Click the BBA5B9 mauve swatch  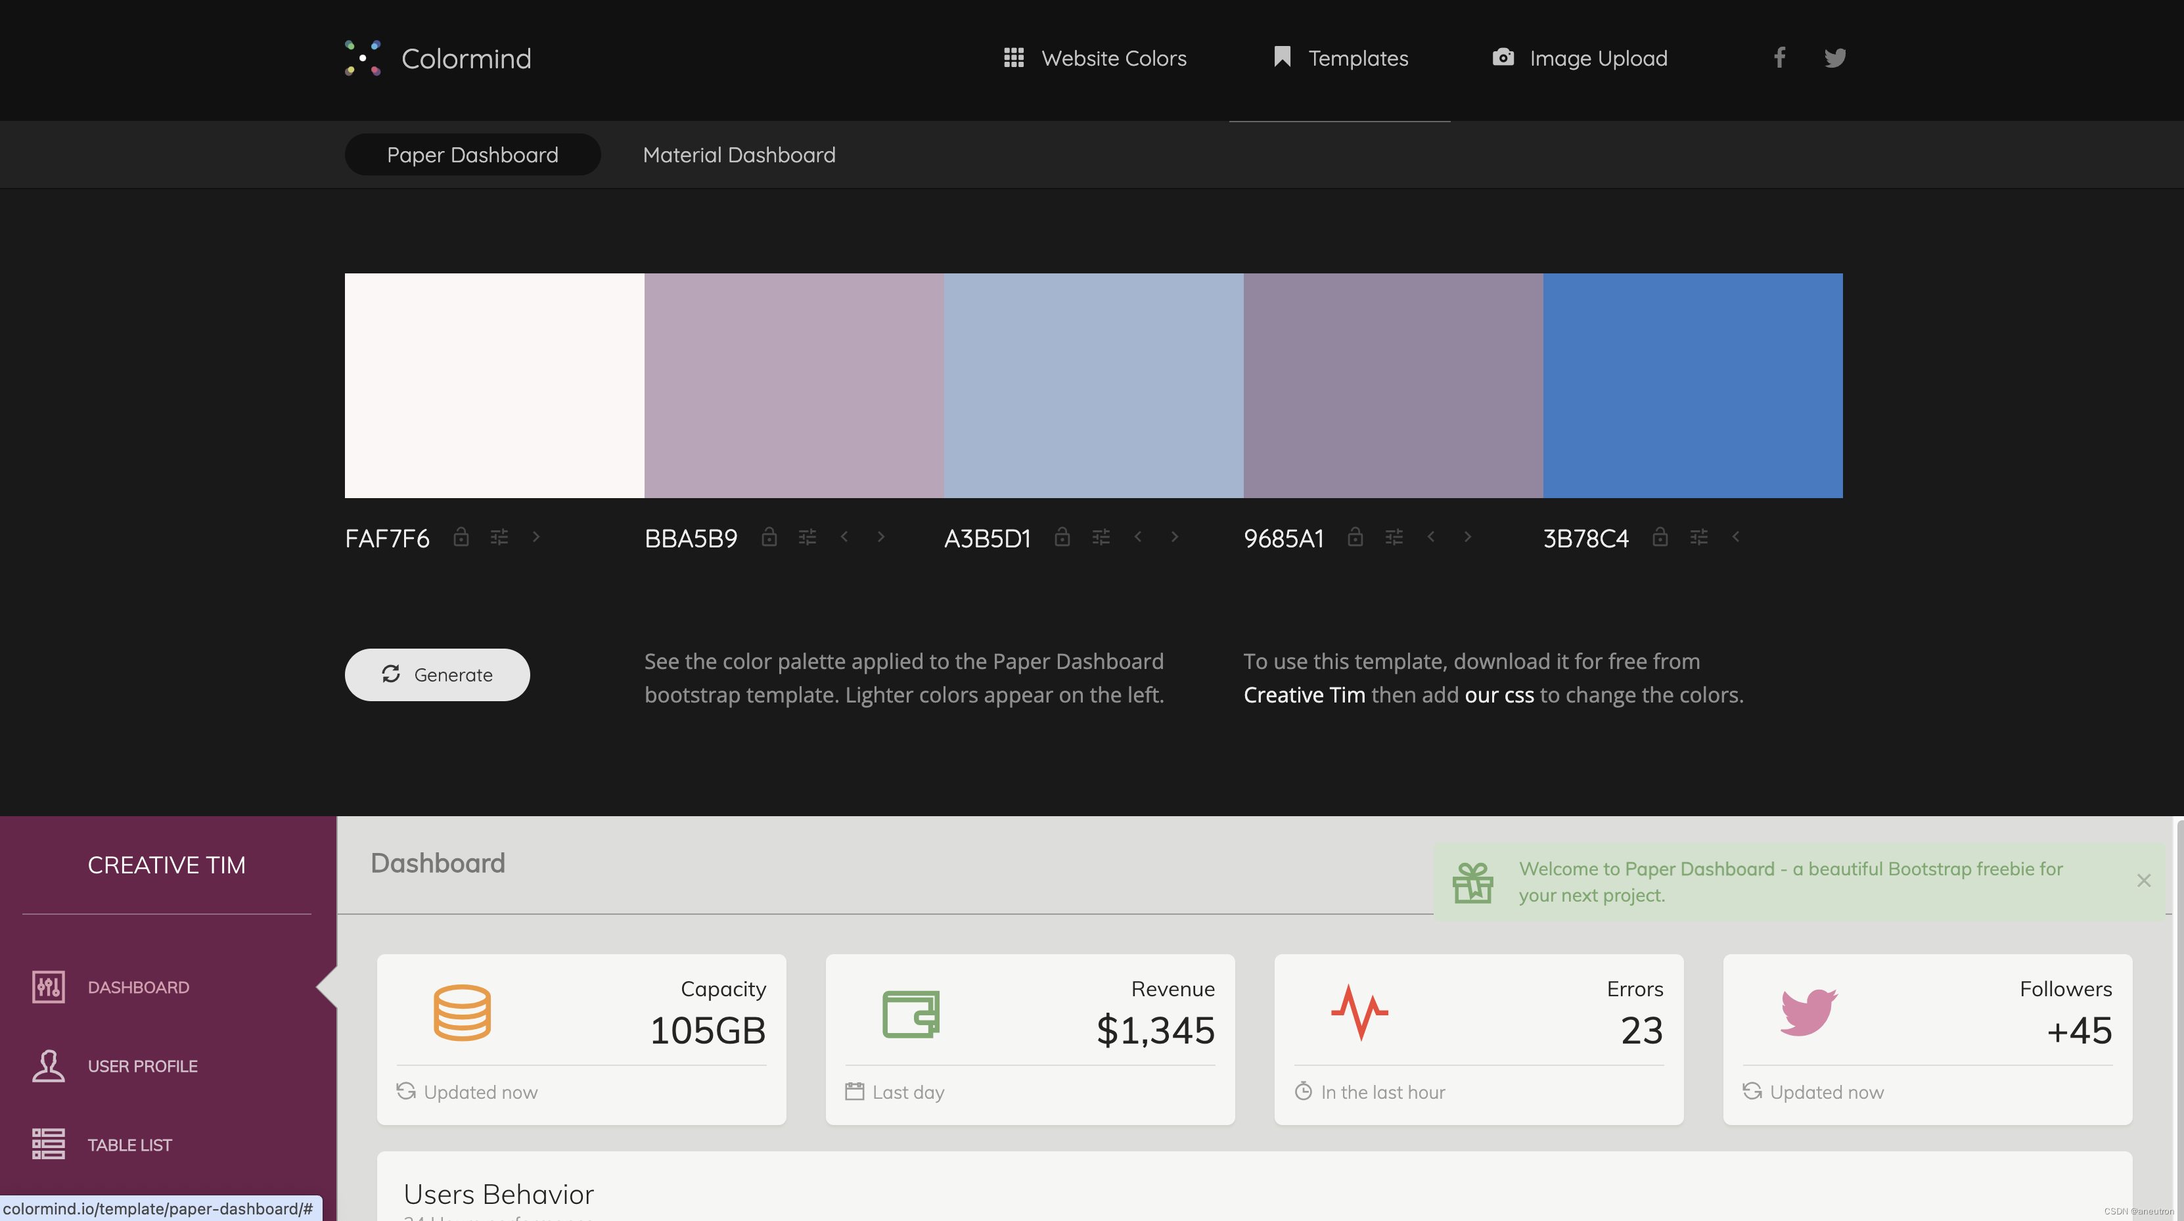[794, 386]
